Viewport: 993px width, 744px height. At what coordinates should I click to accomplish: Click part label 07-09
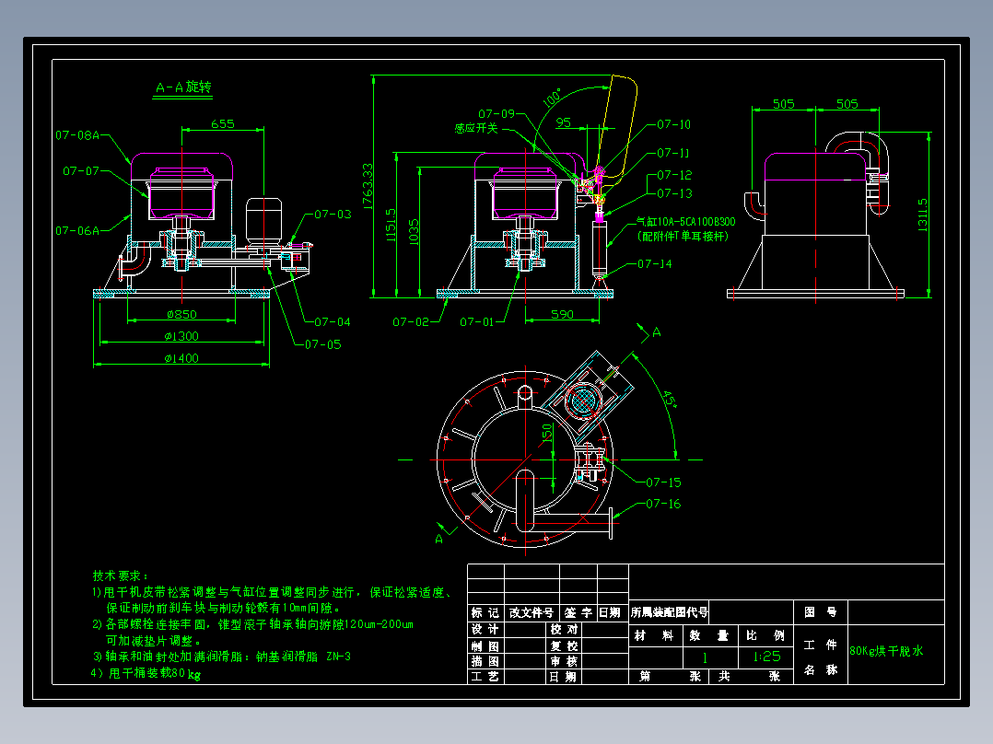point(496,113)
